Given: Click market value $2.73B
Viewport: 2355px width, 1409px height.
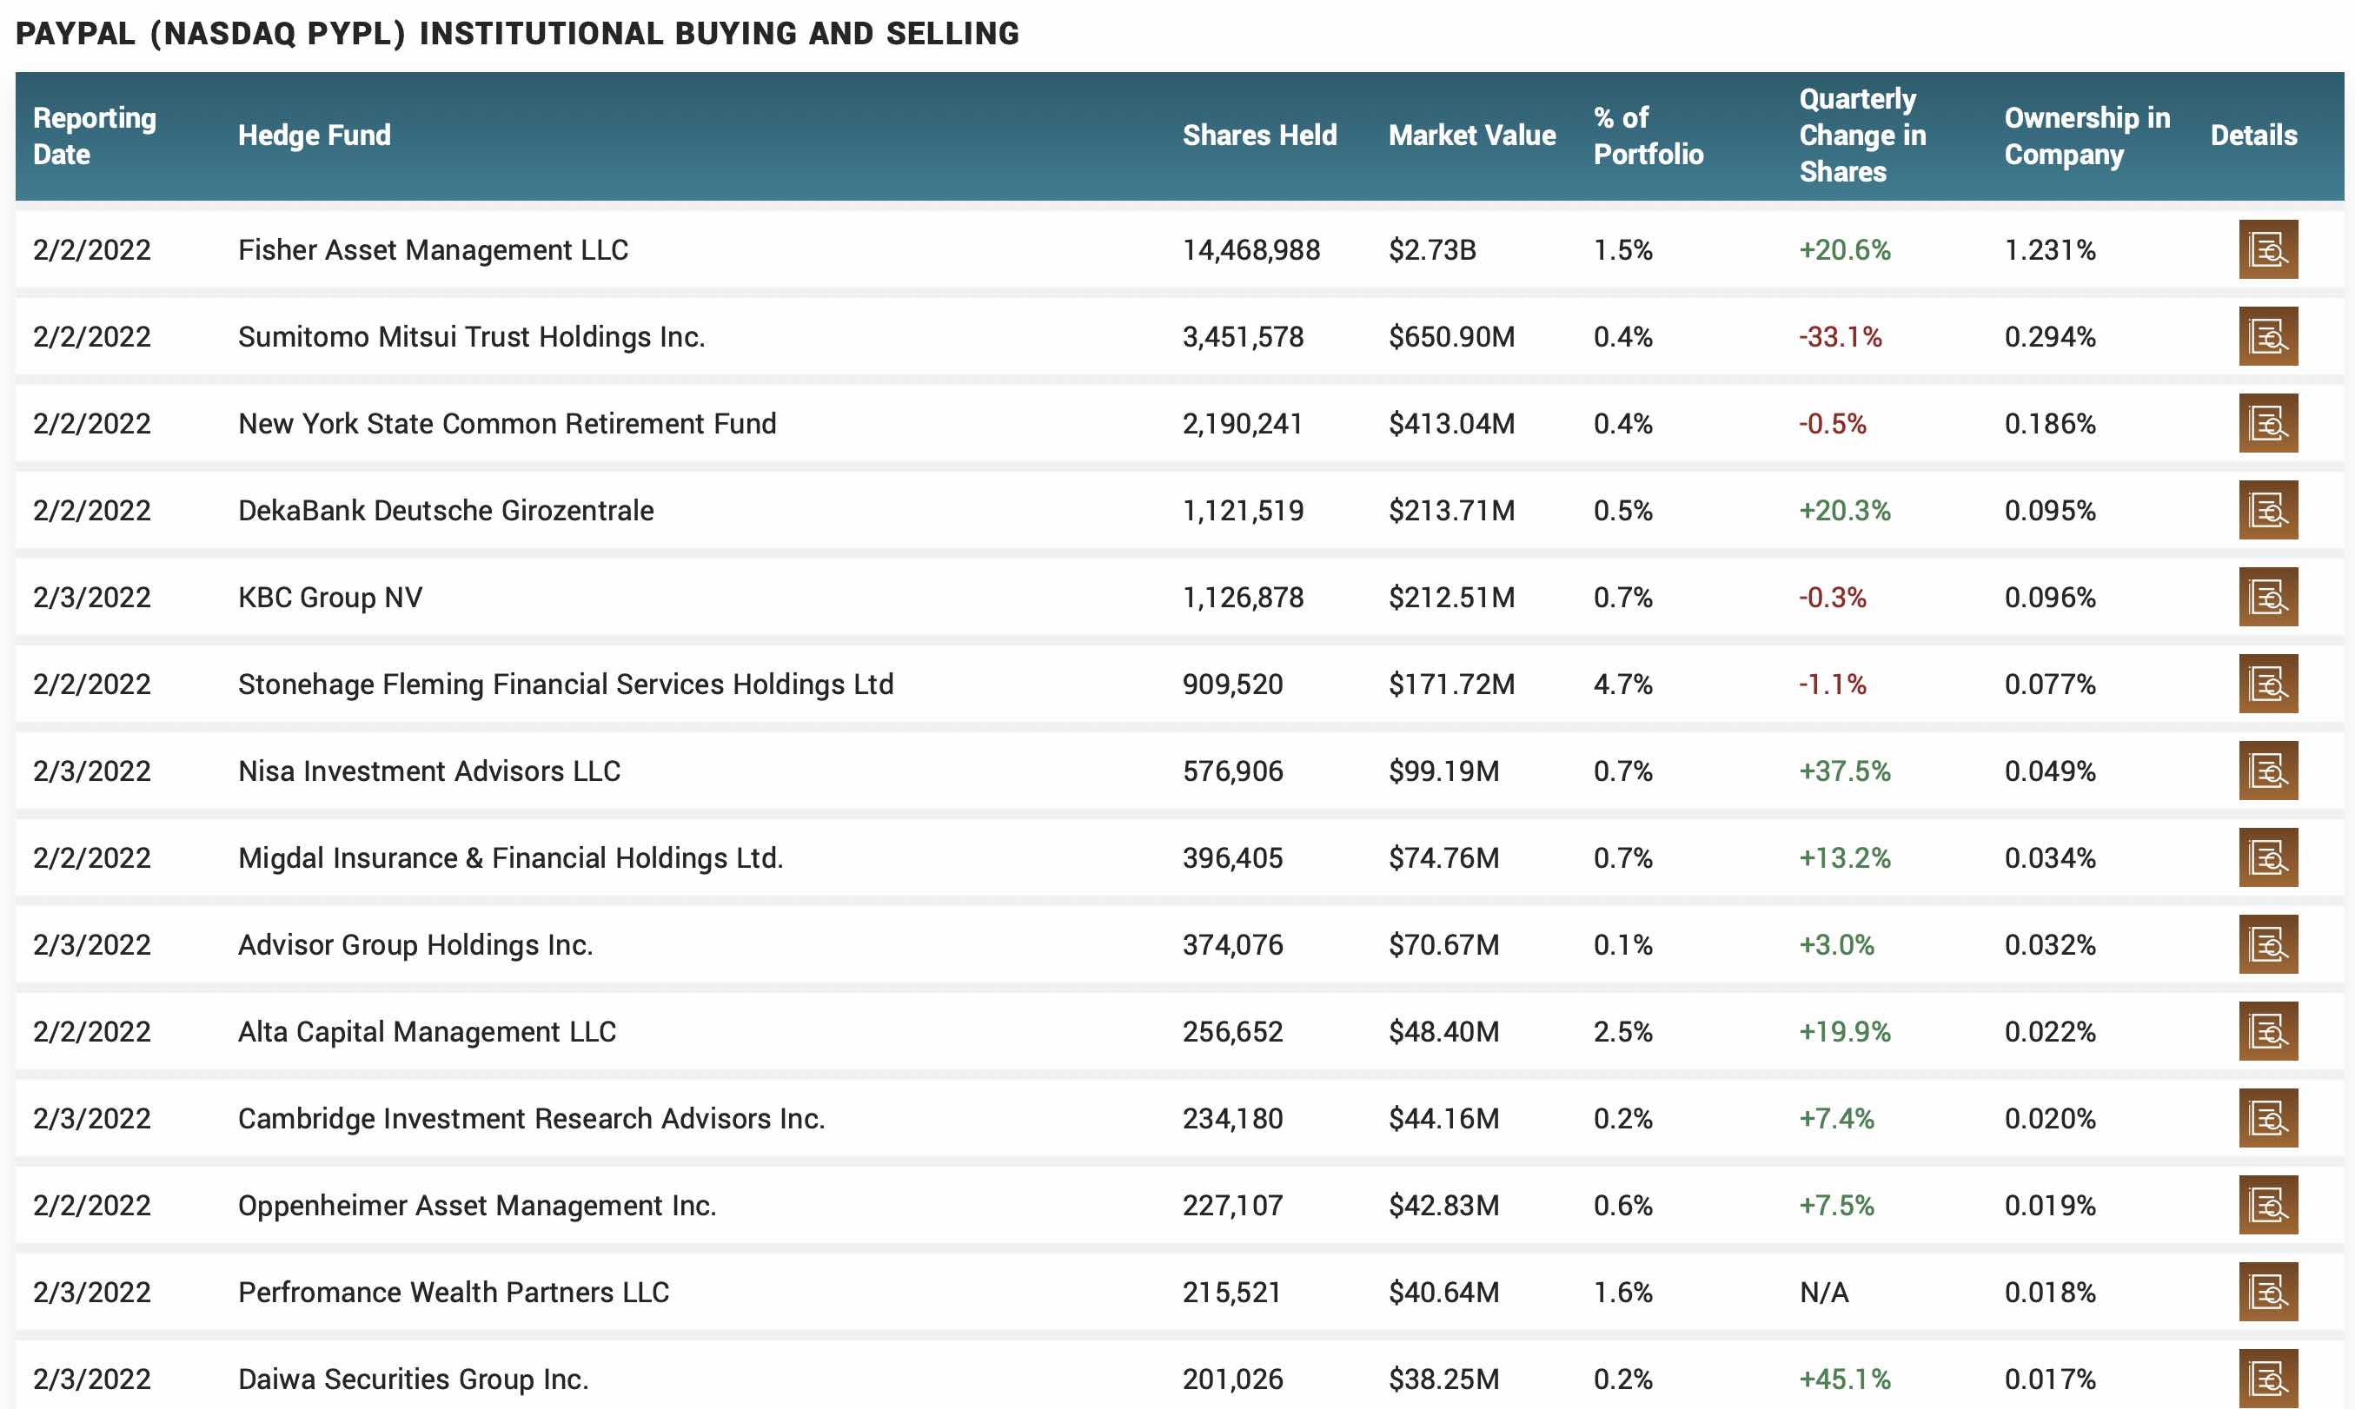Looking at the screenshot, I should click(x=1432, y=249).
